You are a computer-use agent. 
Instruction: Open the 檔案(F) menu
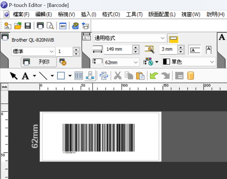(x=21, y=14)
